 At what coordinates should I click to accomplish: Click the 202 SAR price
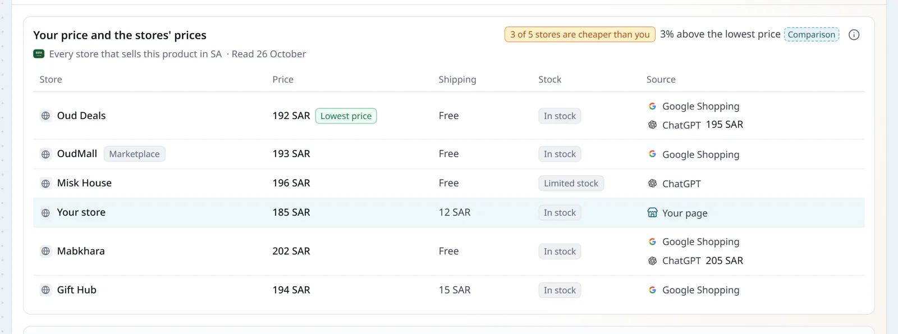[x=291, y=251]
